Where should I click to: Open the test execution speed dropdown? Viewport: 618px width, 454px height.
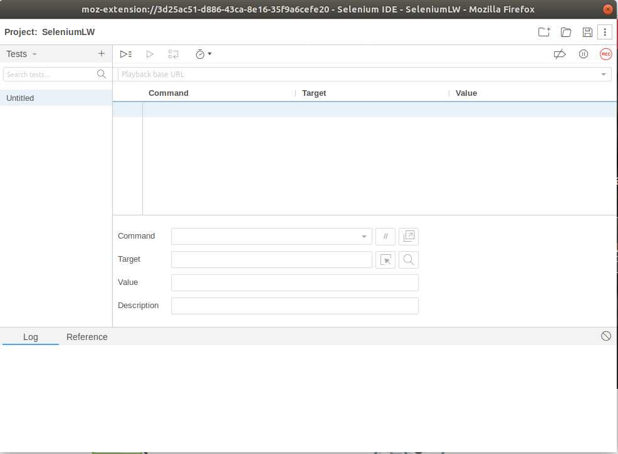click(203, 54)
